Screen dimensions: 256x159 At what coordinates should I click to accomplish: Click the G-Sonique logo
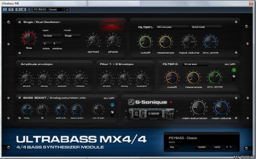[148, 102]
